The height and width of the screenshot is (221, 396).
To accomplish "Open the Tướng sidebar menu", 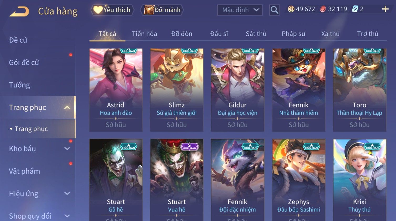I will pyautogui.click(x=19, y=85).
